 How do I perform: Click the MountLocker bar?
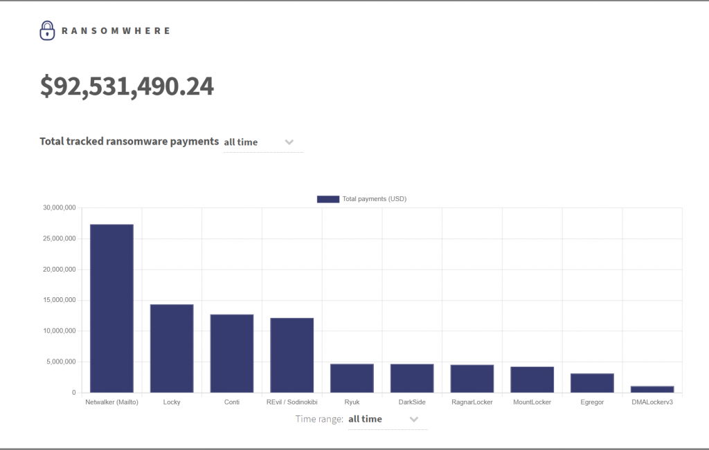point(532,379)
